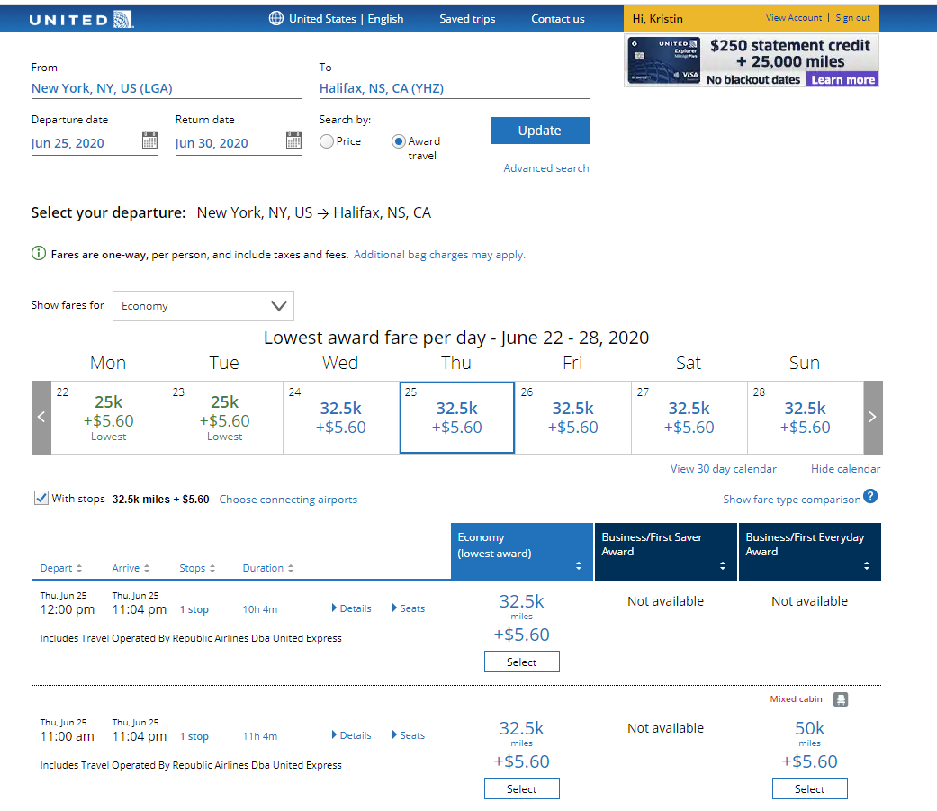
Task: Select the Price radio button
Action: [326, 141]
